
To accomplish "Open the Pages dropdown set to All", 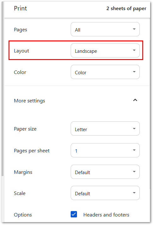I will pos(105,29).
